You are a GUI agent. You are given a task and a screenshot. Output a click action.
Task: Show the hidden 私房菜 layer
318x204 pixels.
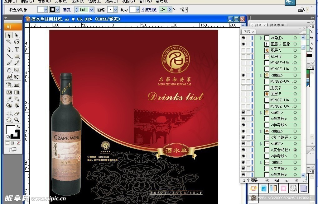[x=243, y=57]
